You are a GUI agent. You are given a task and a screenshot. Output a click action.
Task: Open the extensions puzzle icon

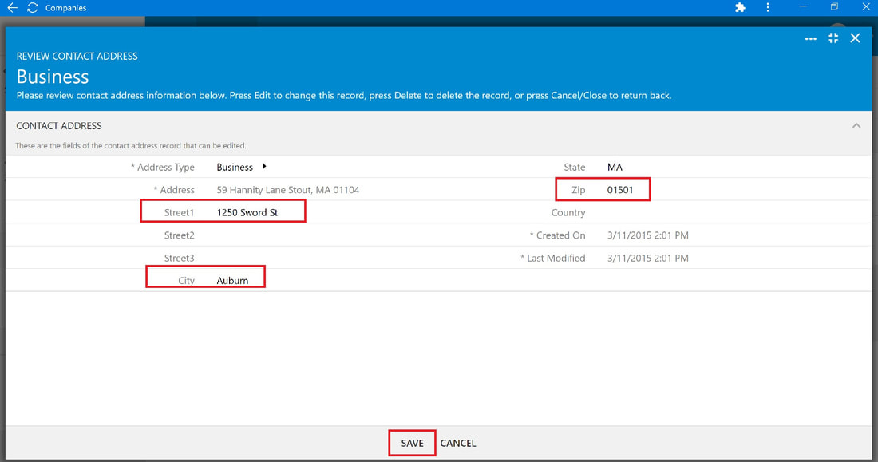click(x=740, y=8)
